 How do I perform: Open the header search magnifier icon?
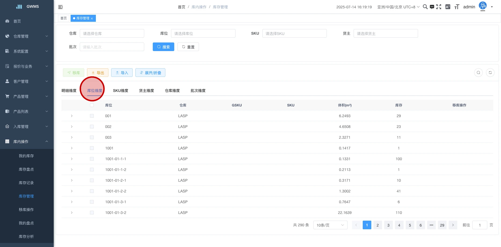425,7
